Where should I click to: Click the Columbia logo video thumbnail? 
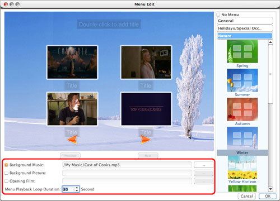72,63
